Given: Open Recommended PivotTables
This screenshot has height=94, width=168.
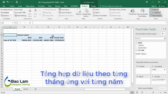Looking at the screenshot, I should [142, 13].
